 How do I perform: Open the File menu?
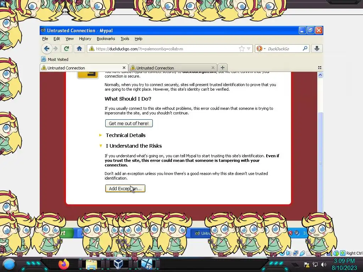tap(45, 39)
